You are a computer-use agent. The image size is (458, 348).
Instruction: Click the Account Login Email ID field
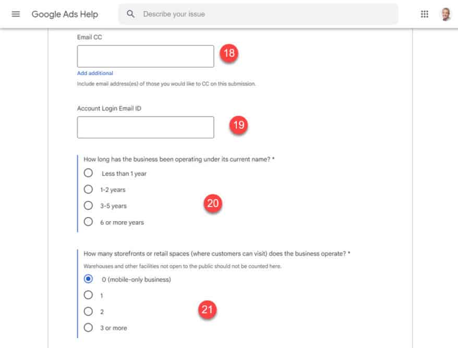[146, 127]
